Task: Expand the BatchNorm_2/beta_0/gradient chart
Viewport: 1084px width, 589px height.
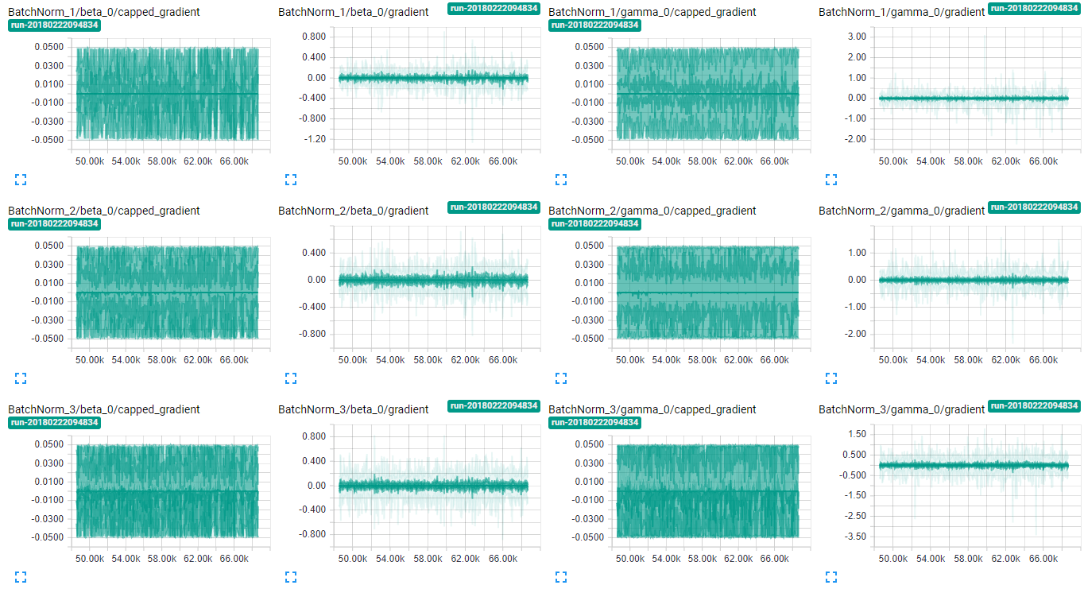Action: click(x=291, y=378)
